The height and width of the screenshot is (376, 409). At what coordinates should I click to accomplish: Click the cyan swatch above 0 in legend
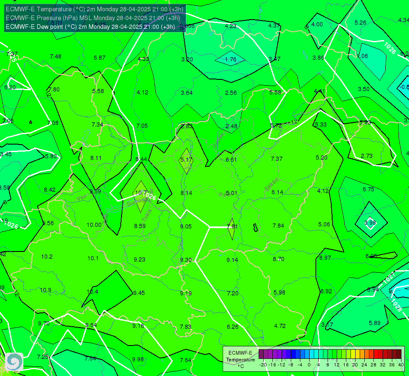click(311, 354)
